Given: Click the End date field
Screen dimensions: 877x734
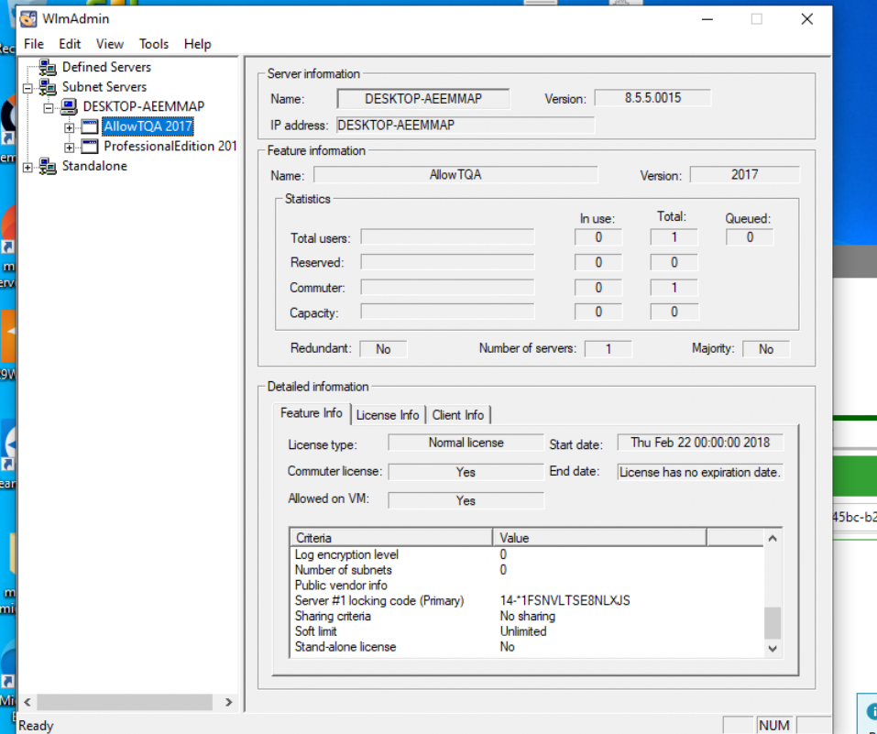Looking at the screenshot, I should click(x=700, y=472).
